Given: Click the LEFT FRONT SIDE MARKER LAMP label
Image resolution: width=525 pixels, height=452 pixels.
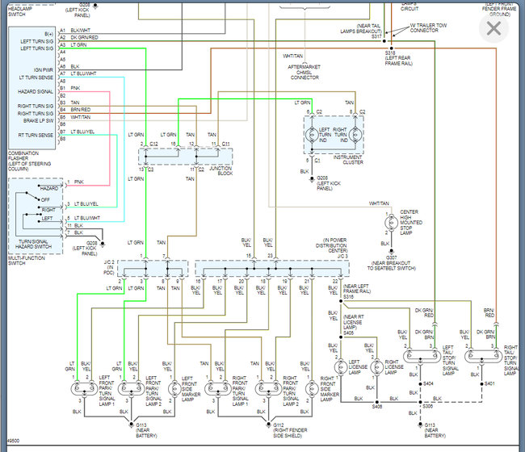Looking at the screenshot, I should coord(191,389).
